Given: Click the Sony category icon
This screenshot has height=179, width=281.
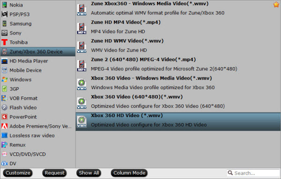Looking at the screenshot, I should click(x=4, y=33).
